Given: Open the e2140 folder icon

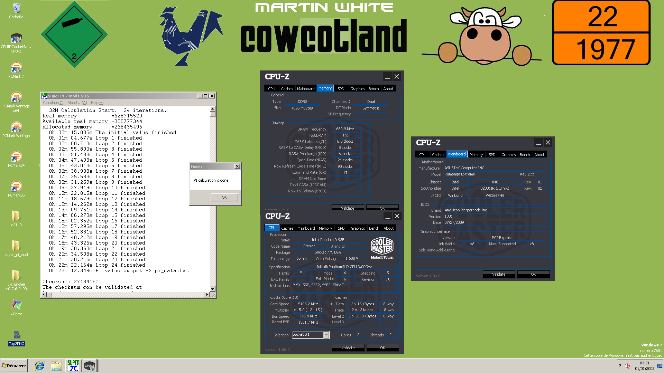Looking at the screenshot, I should 16,219.
